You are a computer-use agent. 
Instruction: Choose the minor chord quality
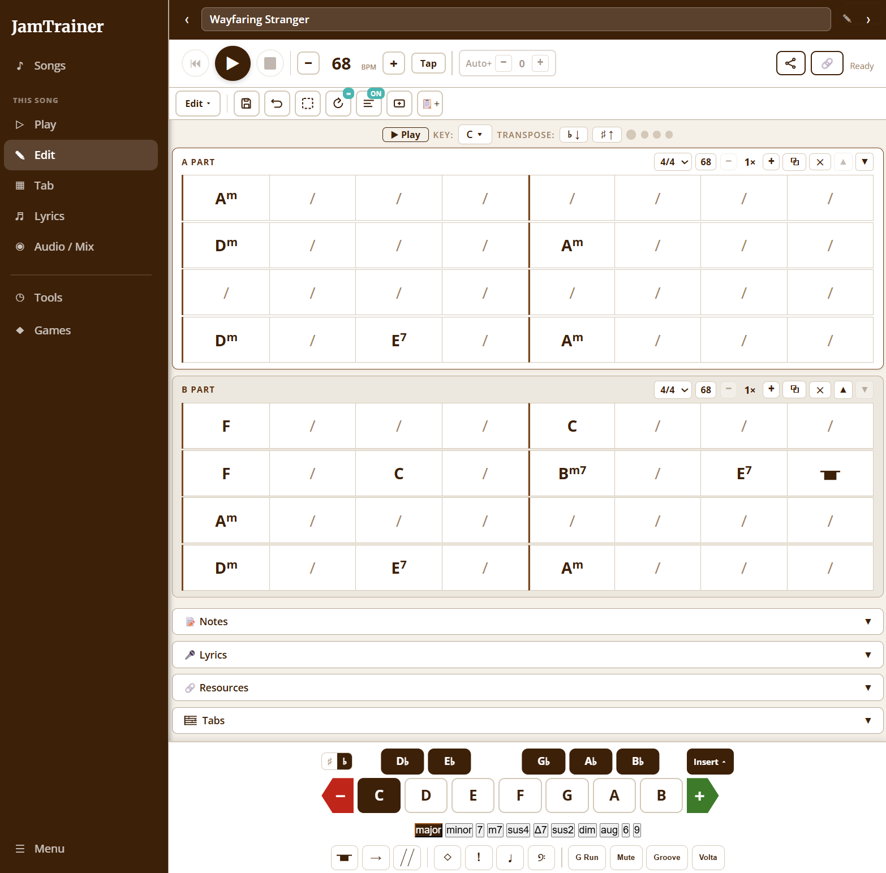(459, 830)
